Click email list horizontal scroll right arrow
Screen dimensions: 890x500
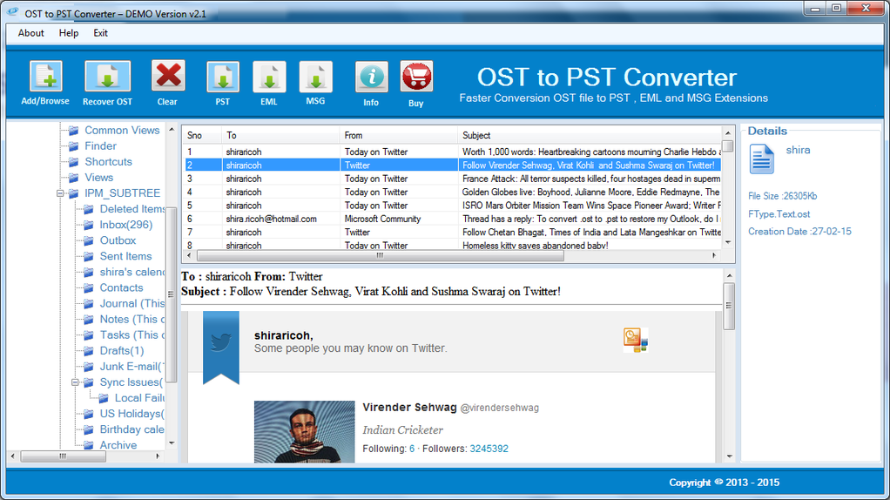coord(715,255)
